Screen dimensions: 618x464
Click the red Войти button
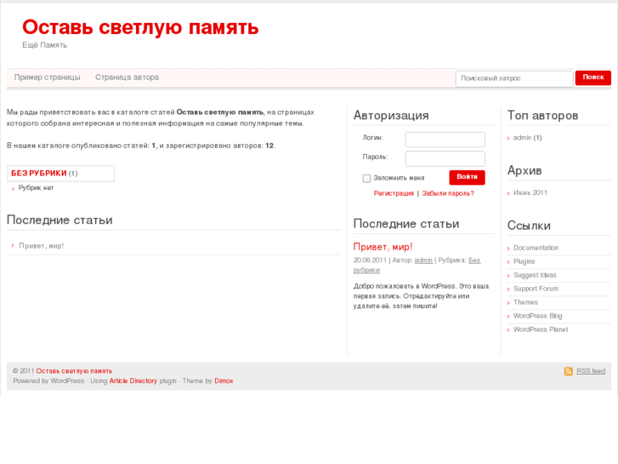coord(467,177)
